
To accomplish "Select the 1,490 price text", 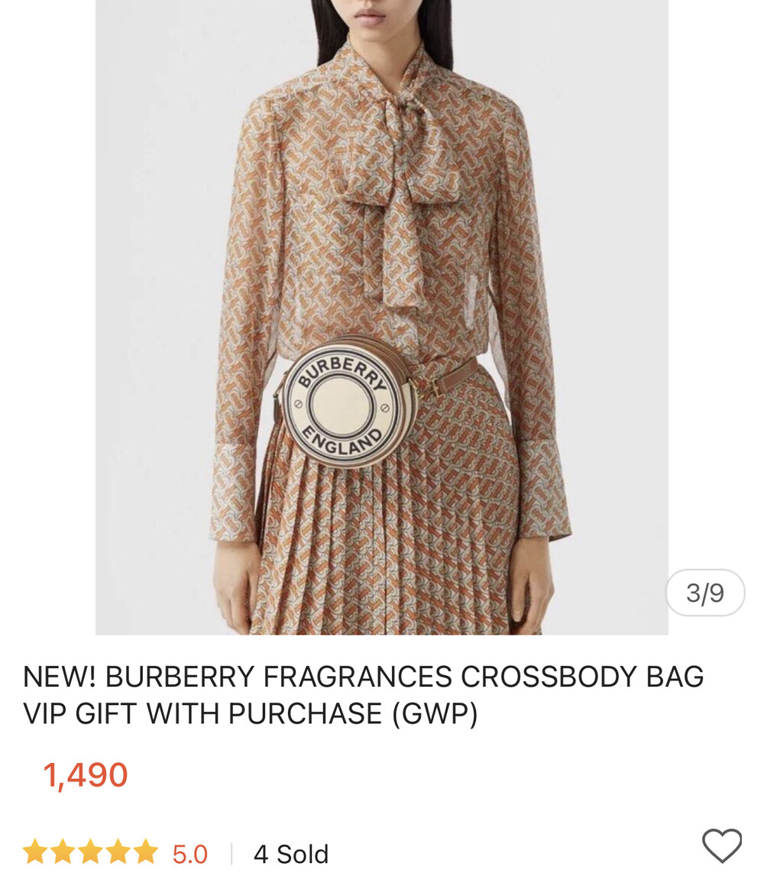I will (x=86, y=775).
